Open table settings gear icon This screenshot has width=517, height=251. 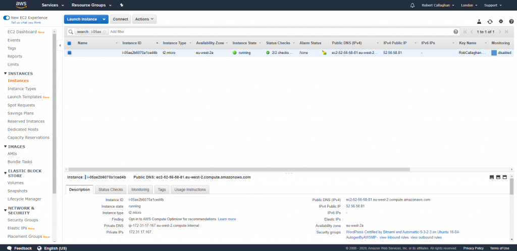click(x=501, y=21)
